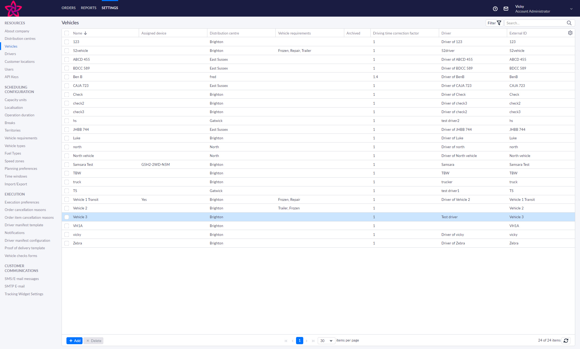Sort by Distribution centre column header
This screenshot has width=580, height=349.
tap(224, 33)
